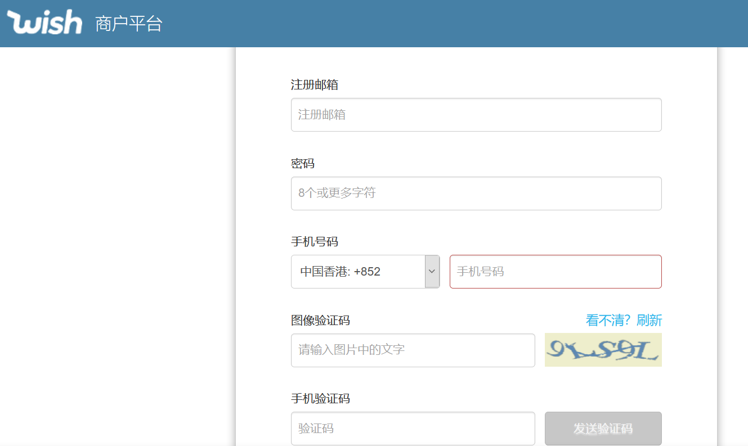
Task: Click the Wish logo in header
Action: point(44,22)
